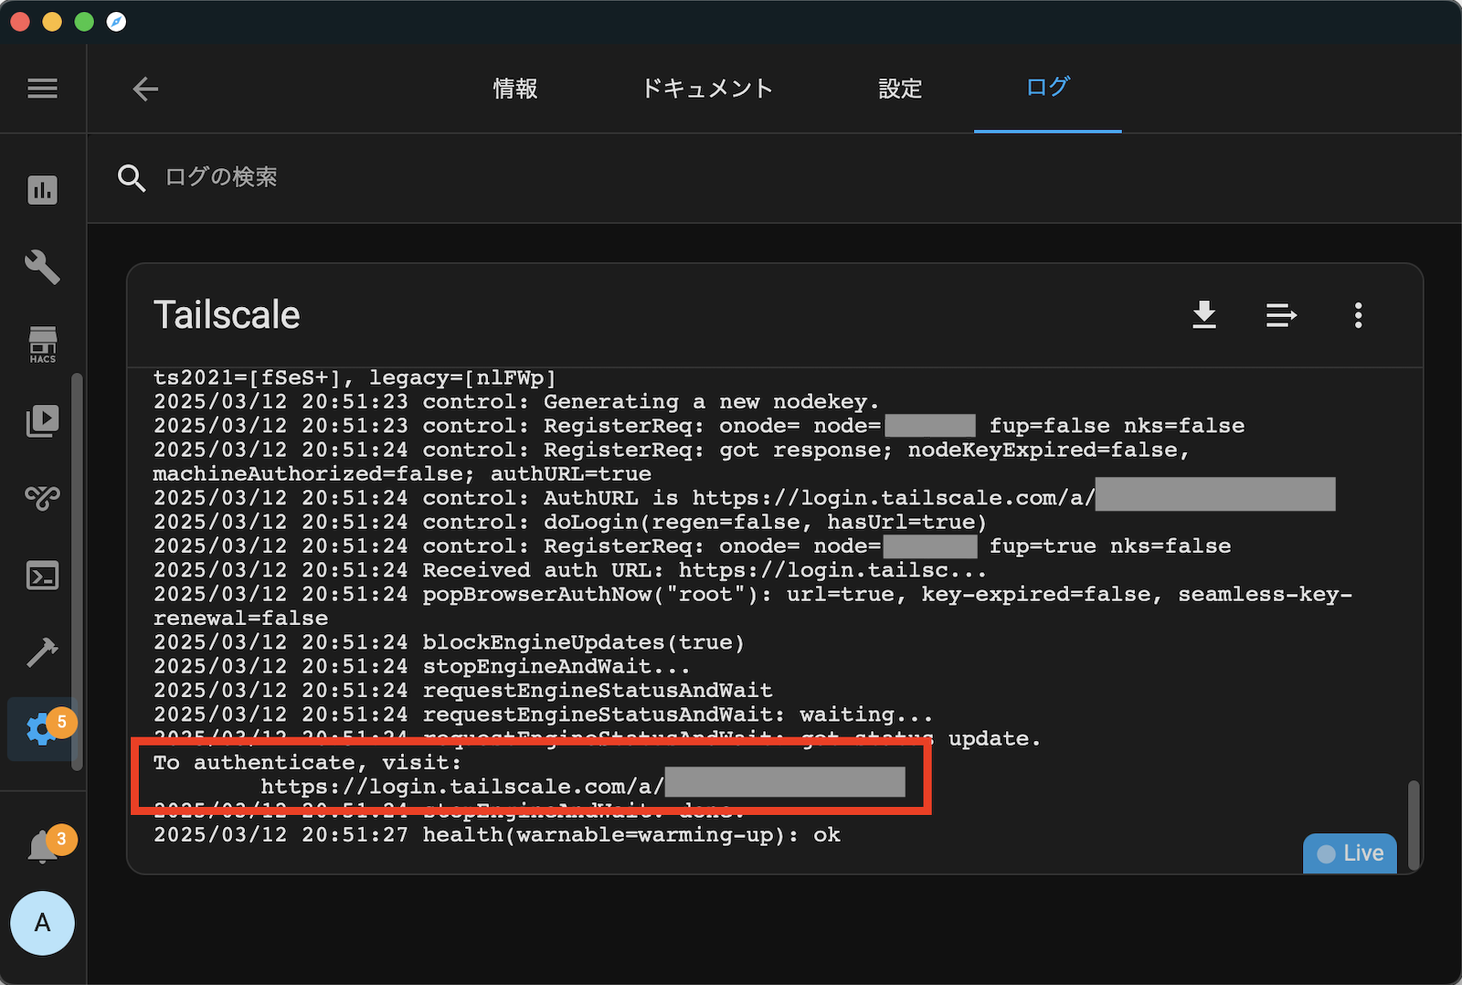The width and height of the screenshot is (1462, 985).
Task: Switch to the ドキュメント tab
Action: point(708,89)
